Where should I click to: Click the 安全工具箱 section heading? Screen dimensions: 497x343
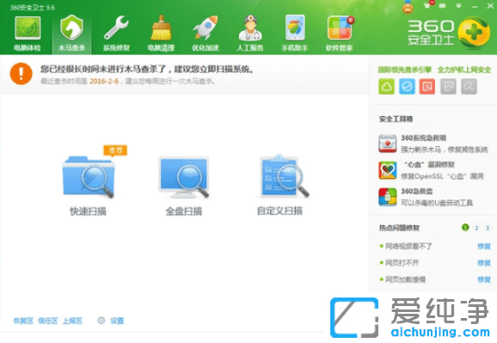tap(396, 119)
